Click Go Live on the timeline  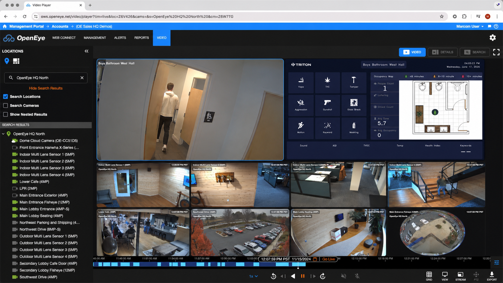click(x=329, y=259)
